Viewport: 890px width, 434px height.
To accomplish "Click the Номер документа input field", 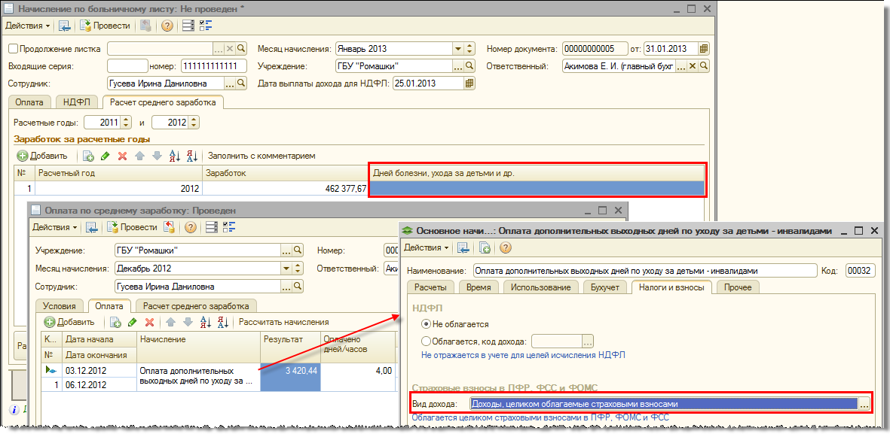I will [x=594, y=48].
